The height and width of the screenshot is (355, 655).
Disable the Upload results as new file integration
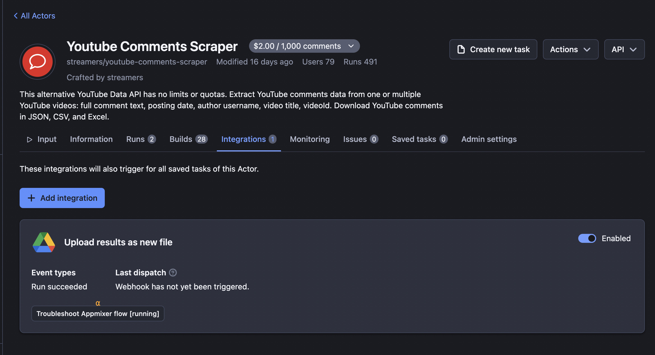click(587, 238)
